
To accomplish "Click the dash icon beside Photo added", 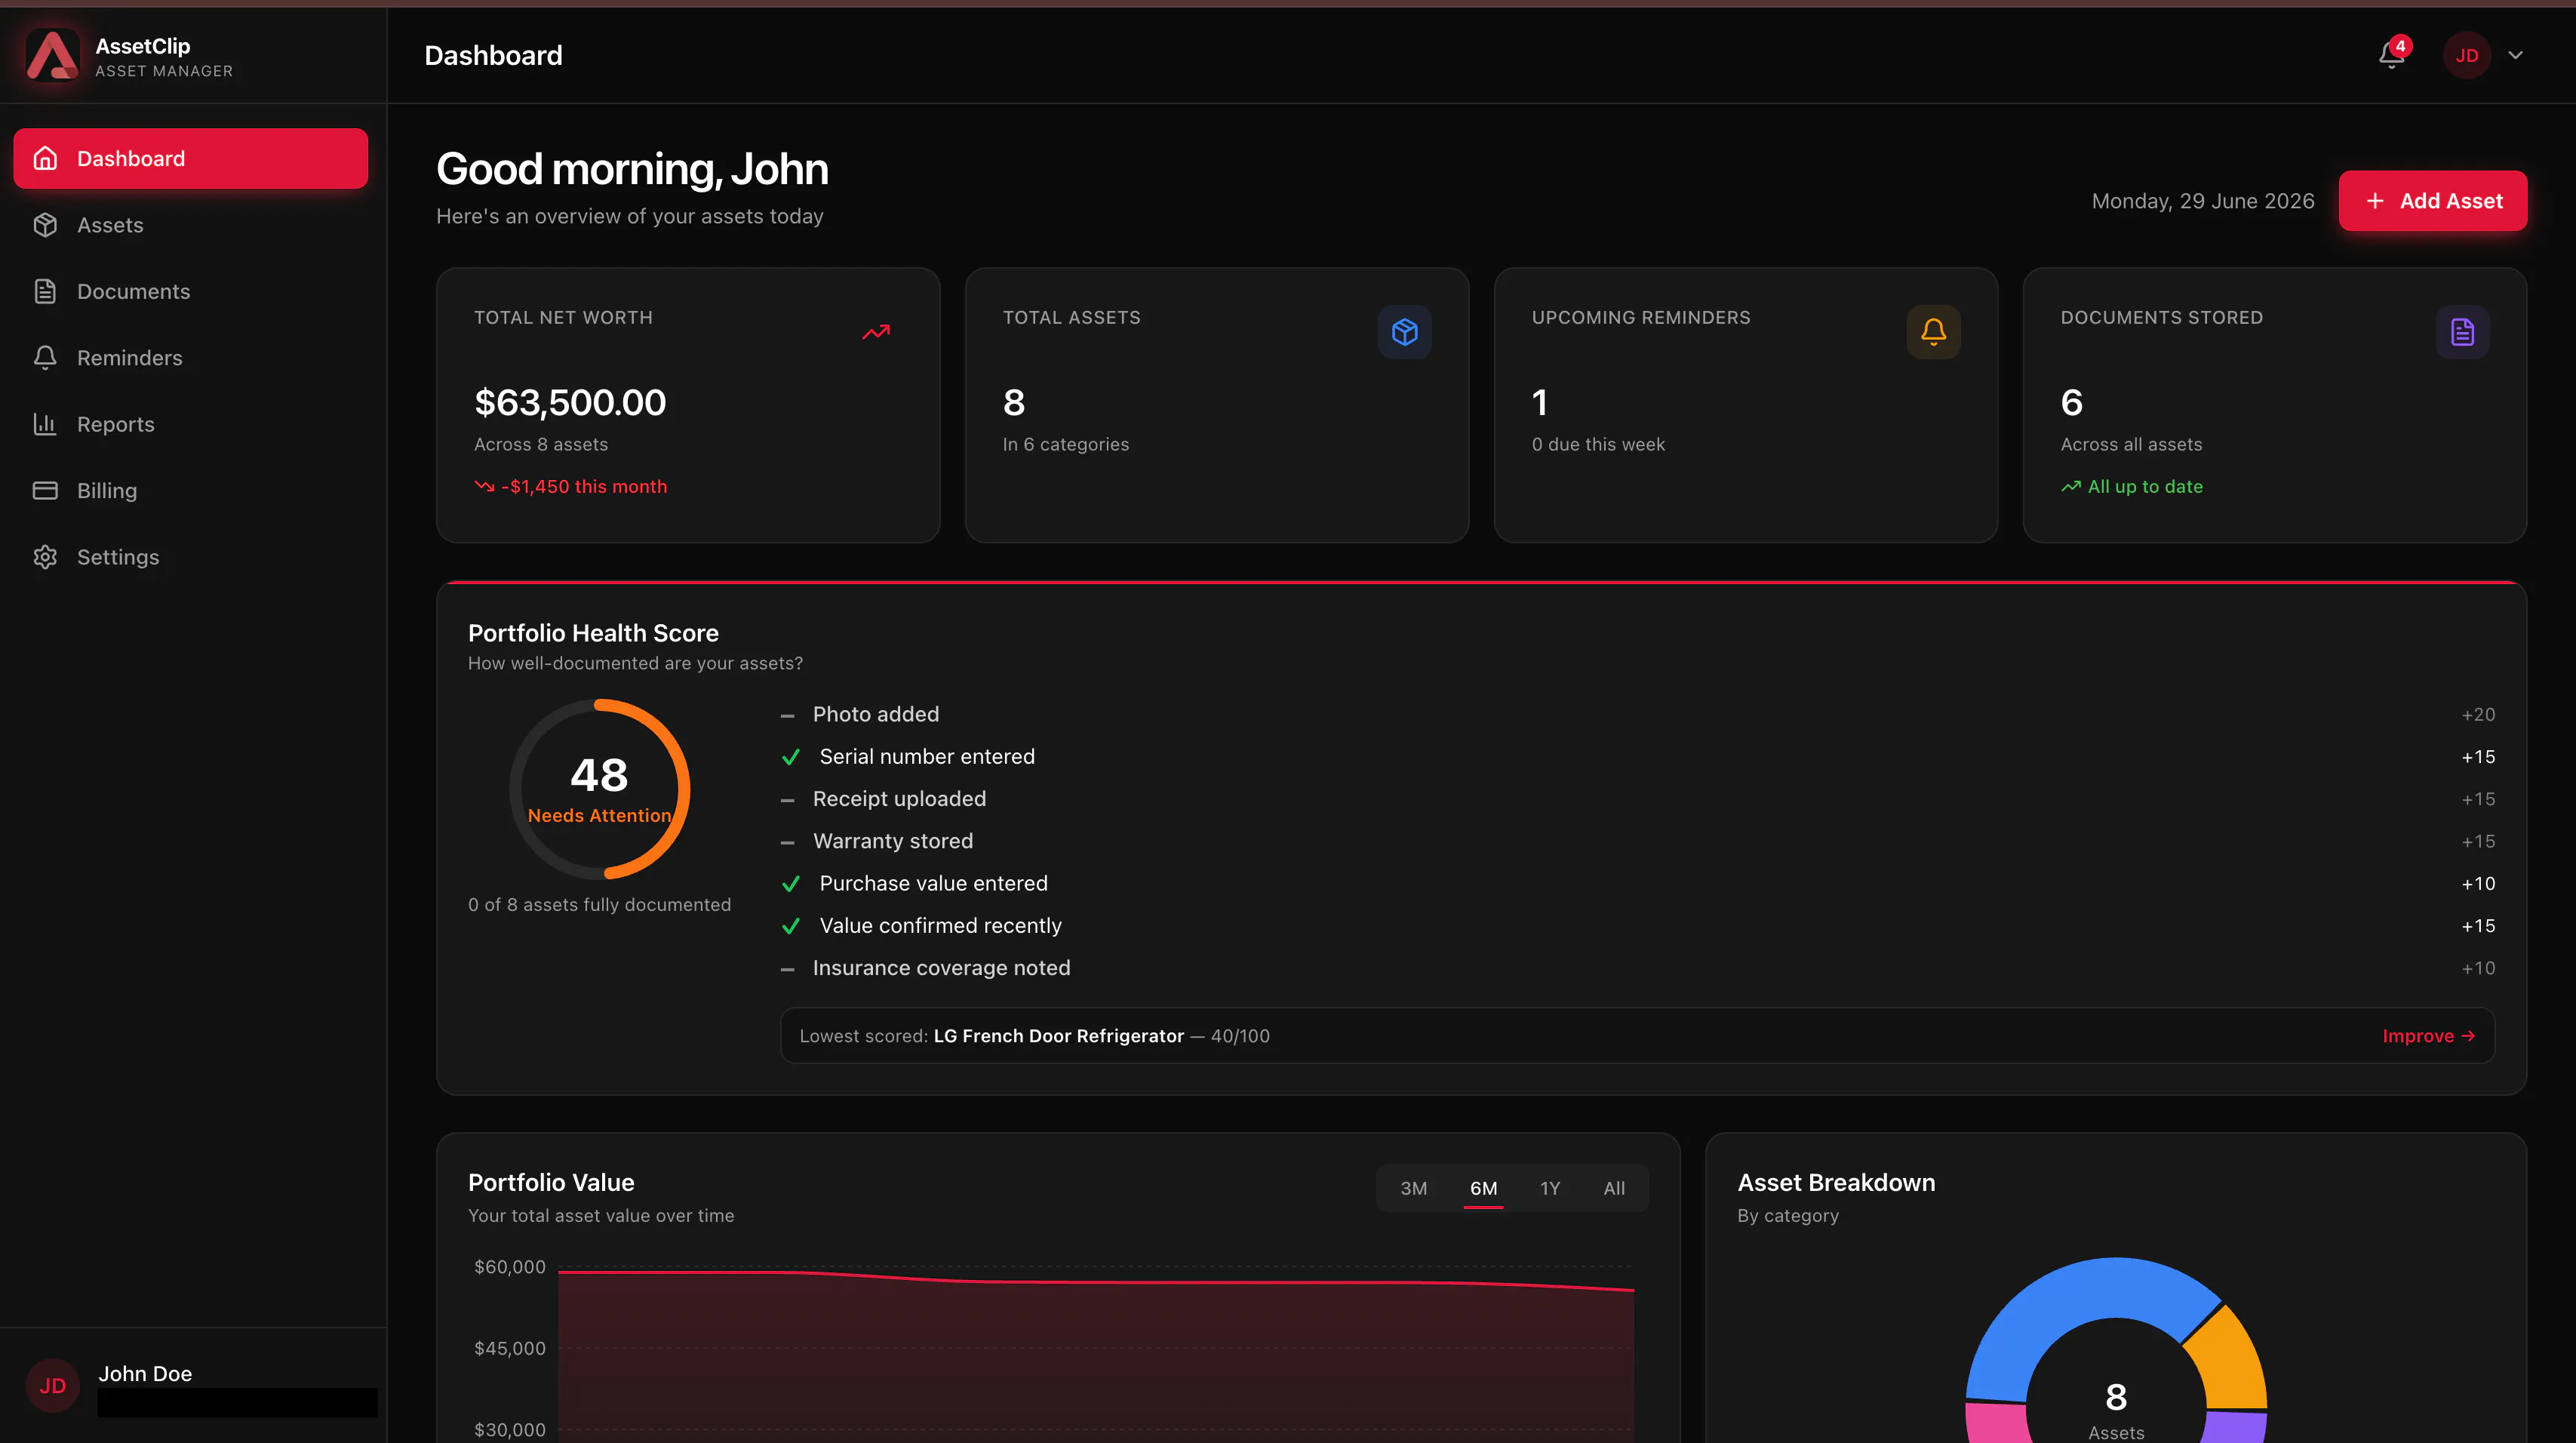I will coord(788,716).
